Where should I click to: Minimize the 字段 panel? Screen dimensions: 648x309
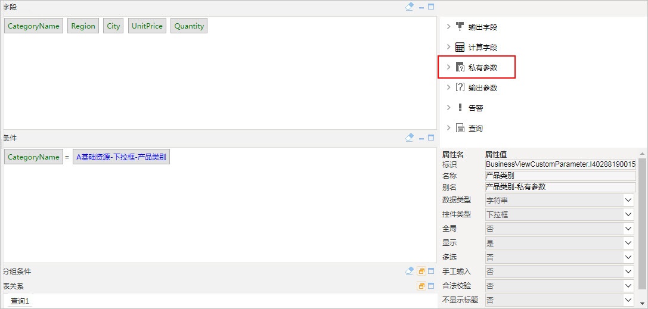pos(421,7)
